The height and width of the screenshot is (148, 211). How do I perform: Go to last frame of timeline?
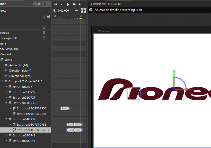click(80, 4)
